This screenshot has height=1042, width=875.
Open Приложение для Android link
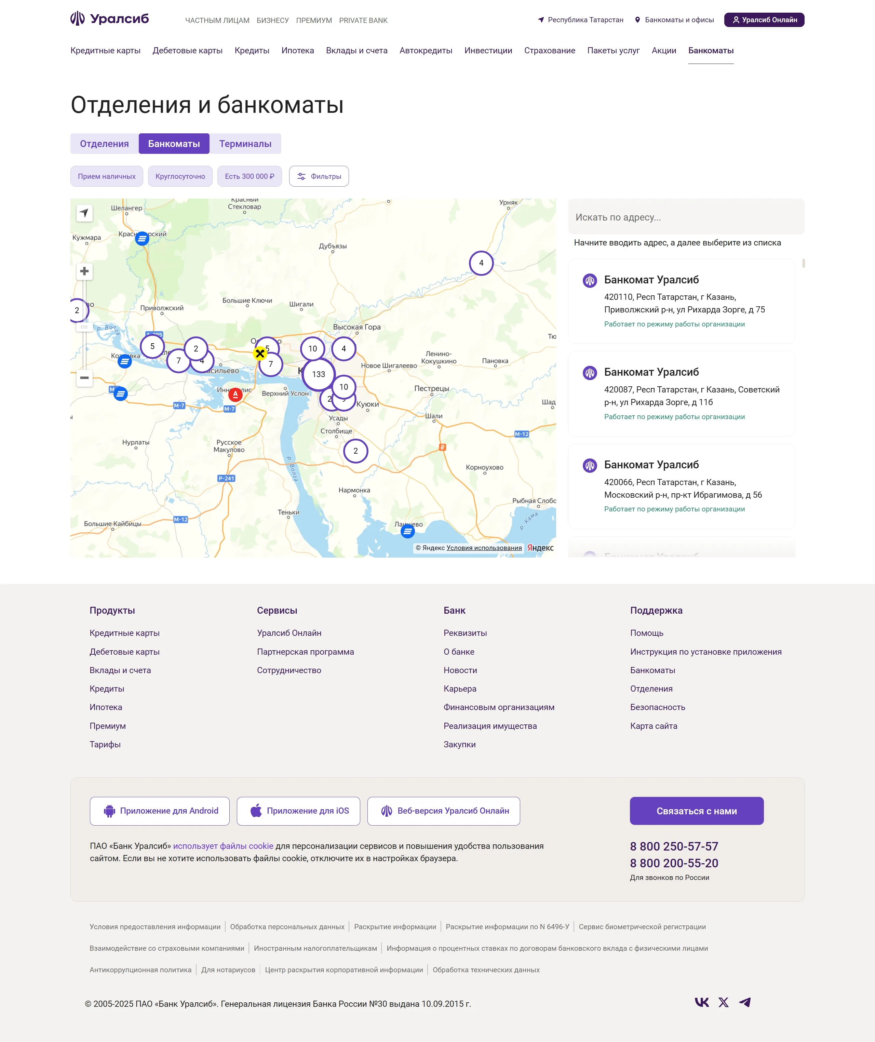point(160,811)
